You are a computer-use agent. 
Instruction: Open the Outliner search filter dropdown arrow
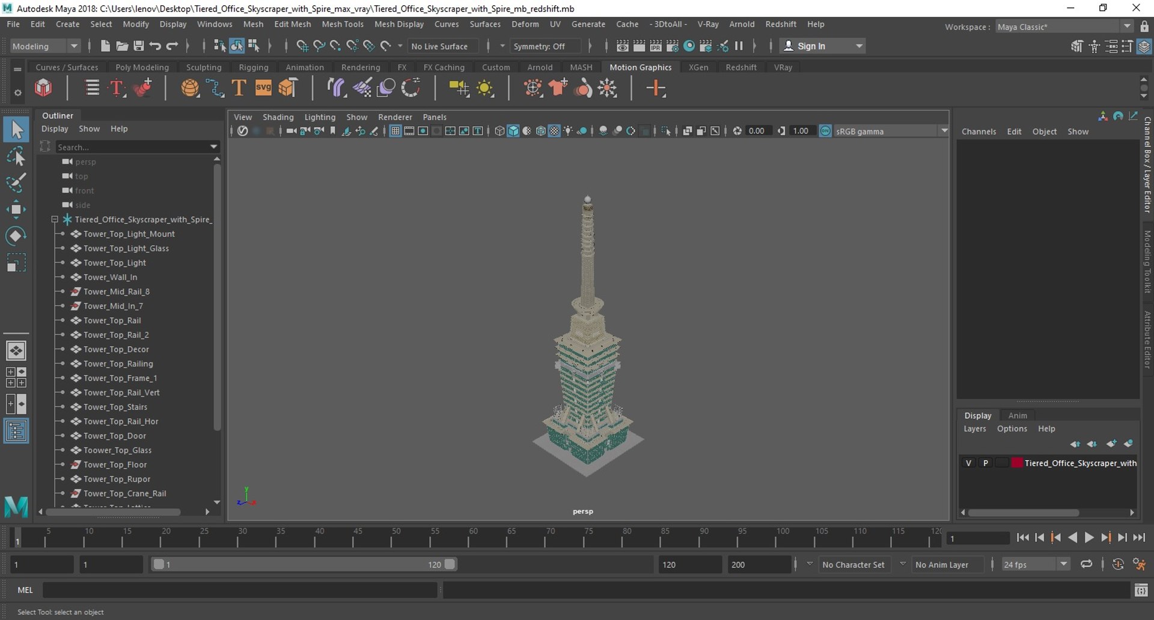(x=213, y=147)
